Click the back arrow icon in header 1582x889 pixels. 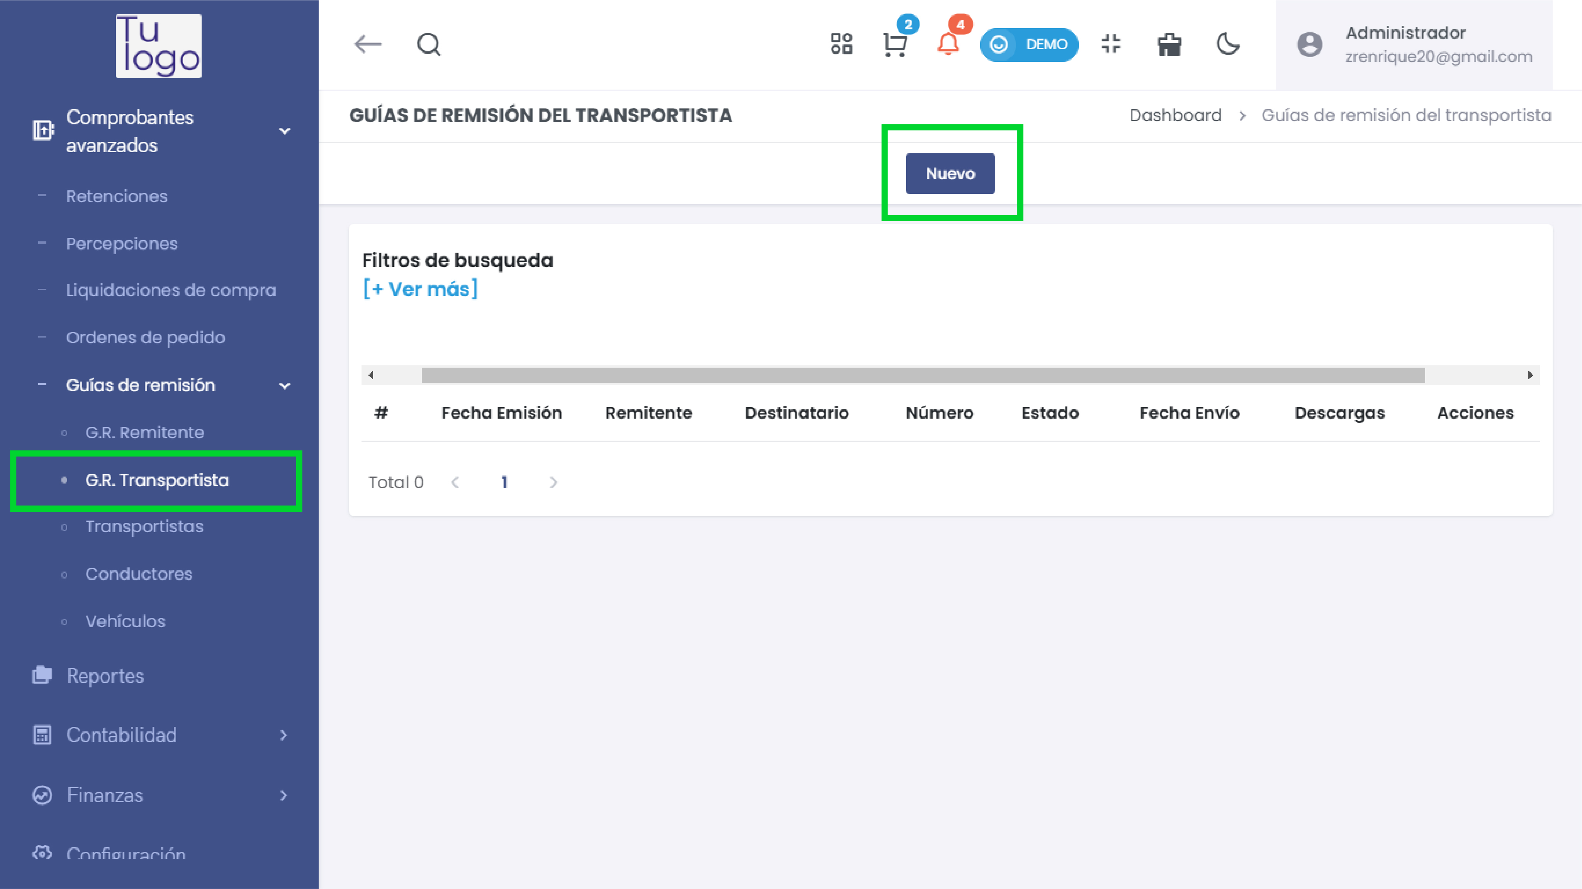click(368, 44)
